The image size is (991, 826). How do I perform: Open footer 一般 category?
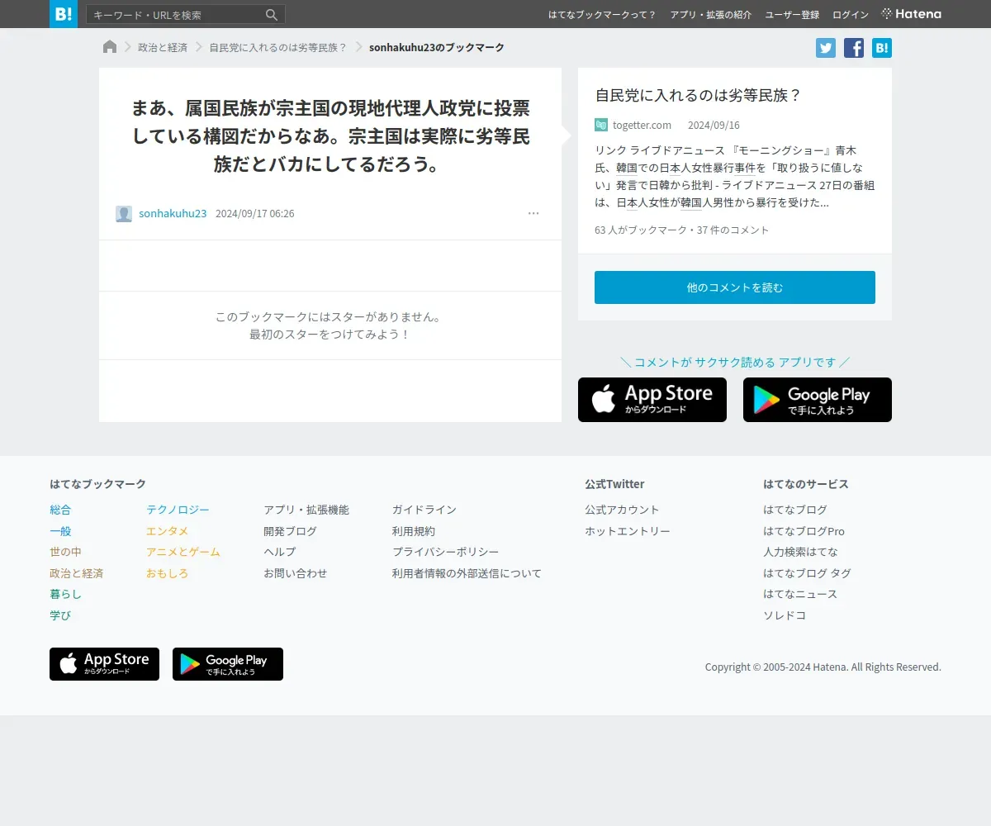click(x=60, y=531)
